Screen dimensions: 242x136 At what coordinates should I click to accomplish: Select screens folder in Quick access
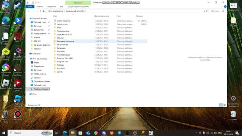point(37,37)
